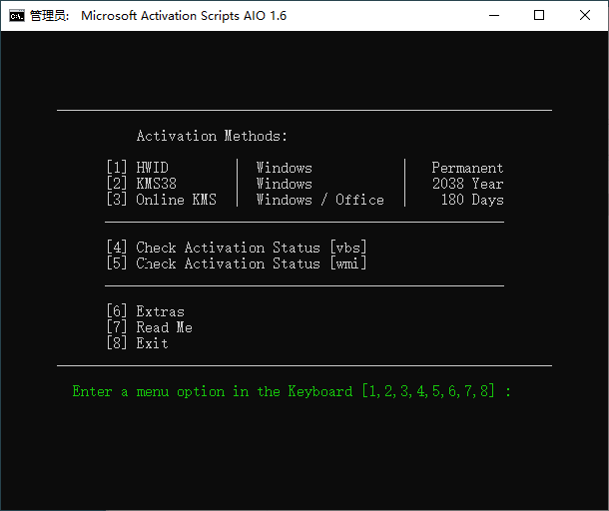This screenshot has width=609, height=511.
Task: Click the 2038 Year label
Action: [467, 184]
